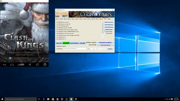The height and width of the screenshot is (101, 180).
Task: Switch to the Acc 5 tab
Action: [x=73, y=19]
